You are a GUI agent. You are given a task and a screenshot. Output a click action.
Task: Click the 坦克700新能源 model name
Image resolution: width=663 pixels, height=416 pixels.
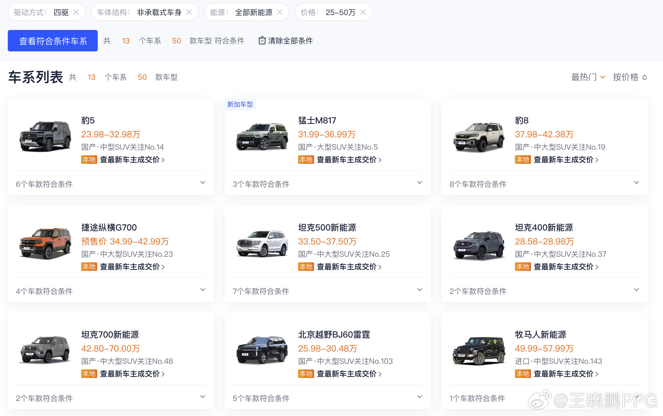coord(110,335)
